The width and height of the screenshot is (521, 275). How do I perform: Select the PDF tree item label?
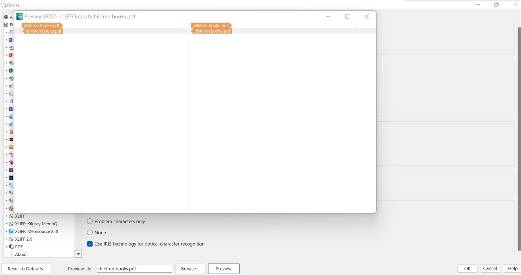[19, 247]
